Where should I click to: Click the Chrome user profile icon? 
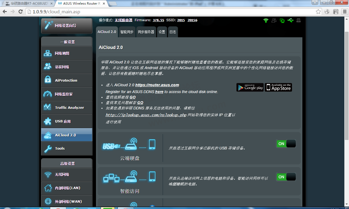click(315, 2)
